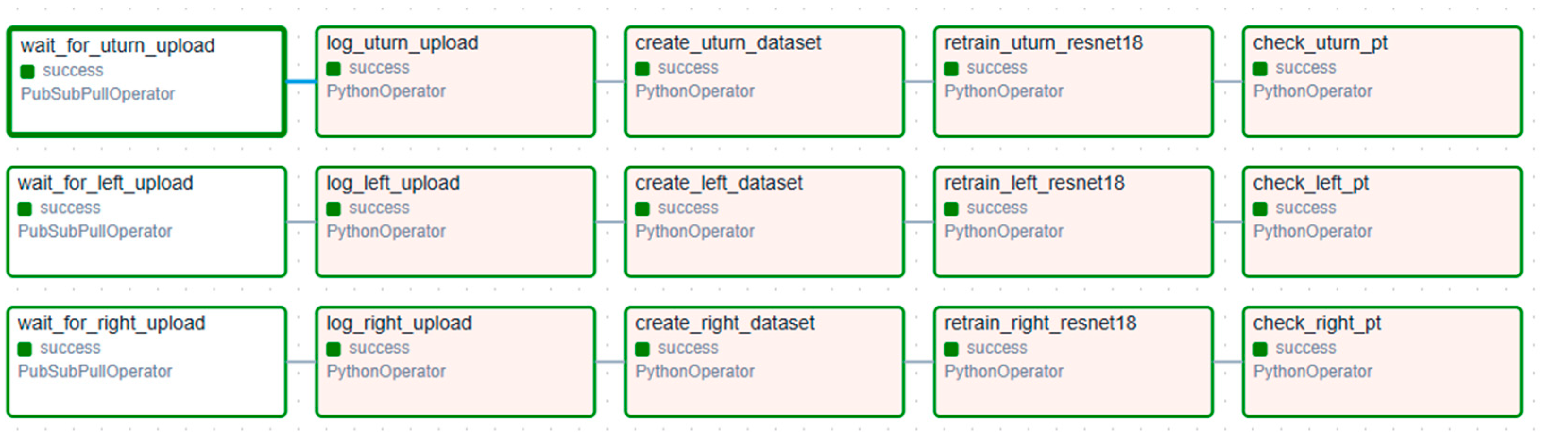Click the create_left_dataset task node

tap(763, 222)
